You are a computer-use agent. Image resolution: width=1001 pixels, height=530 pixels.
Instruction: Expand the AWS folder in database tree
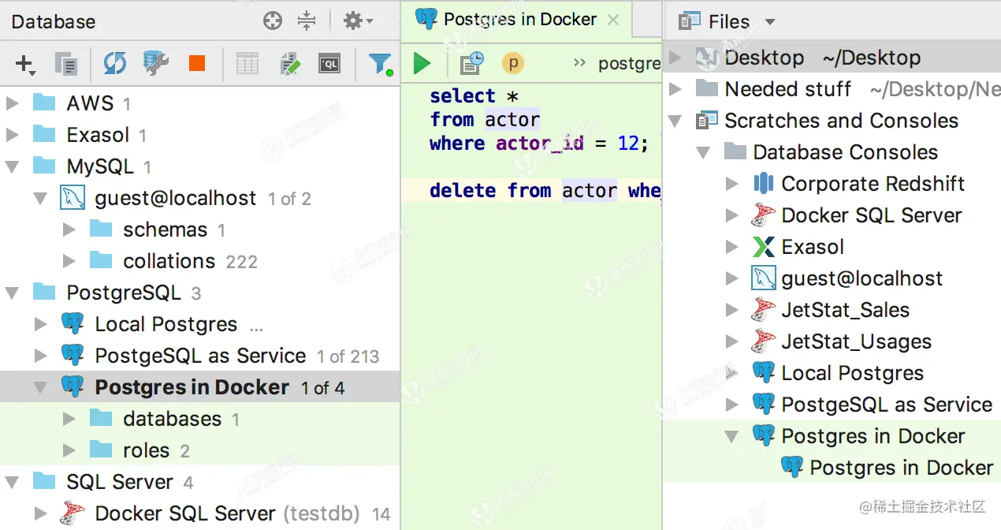(12, 103)
